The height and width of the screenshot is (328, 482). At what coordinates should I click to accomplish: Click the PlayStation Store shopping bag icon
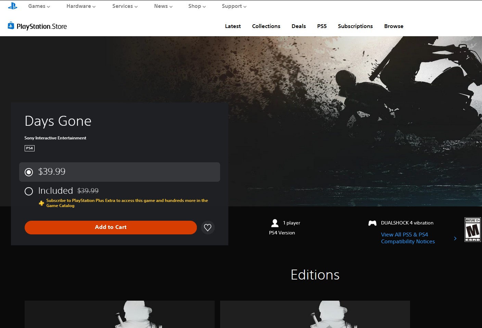pos(11,26)
